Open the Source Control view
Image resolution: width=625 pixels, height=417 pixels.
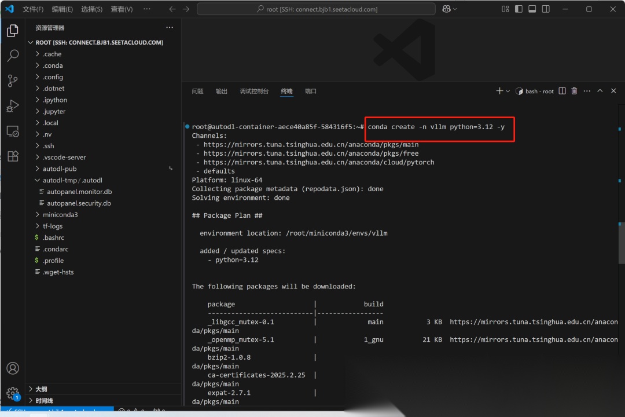pyautogui.click(x=12, y=81)
